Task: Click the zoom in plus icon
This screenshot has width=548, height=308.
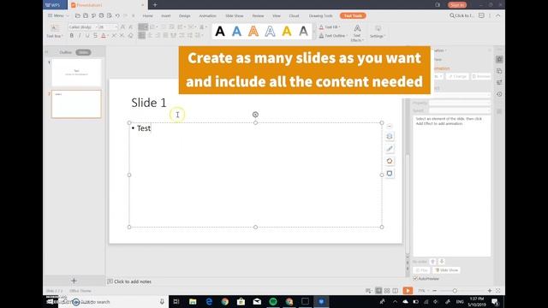Action: (490, 291)
